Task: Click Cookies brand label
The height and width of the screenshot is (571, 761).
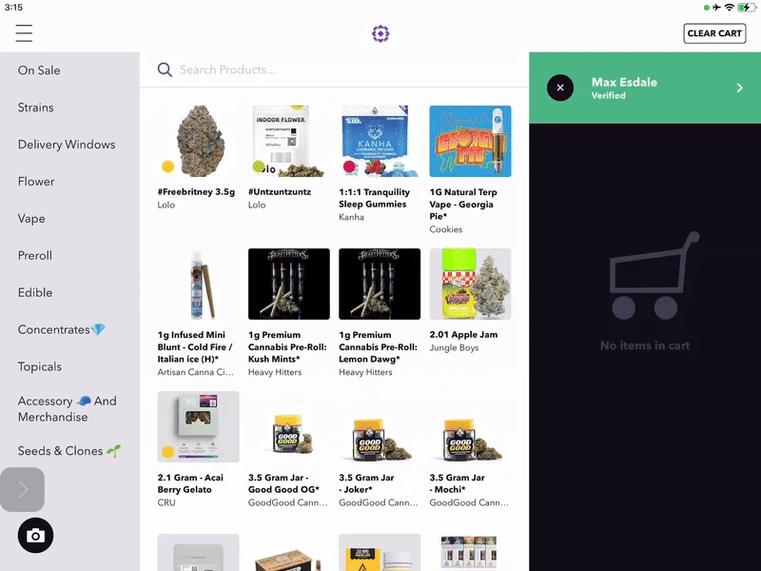Action: (445, 229)
